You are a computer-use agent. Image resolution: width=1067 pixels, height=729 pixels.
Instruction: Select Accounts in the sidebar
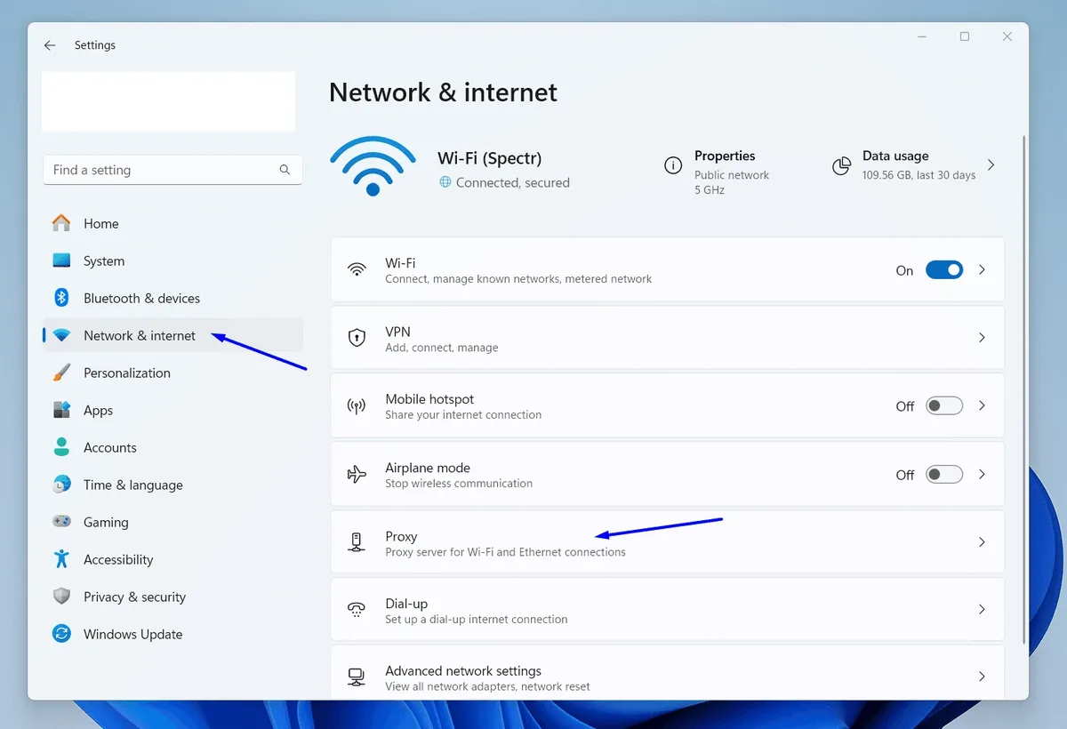pos(172,447)
